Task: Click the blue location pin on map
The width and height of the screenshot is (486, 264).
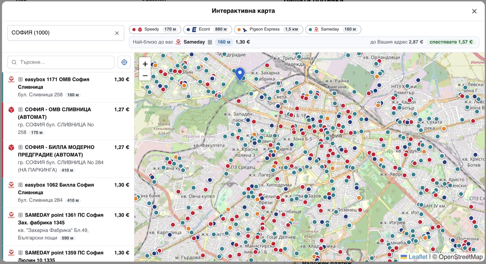Action: click(240, 74)
